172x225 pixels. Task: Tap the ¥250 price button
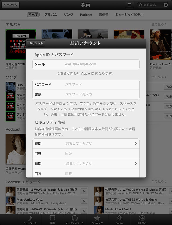point(168,97)
